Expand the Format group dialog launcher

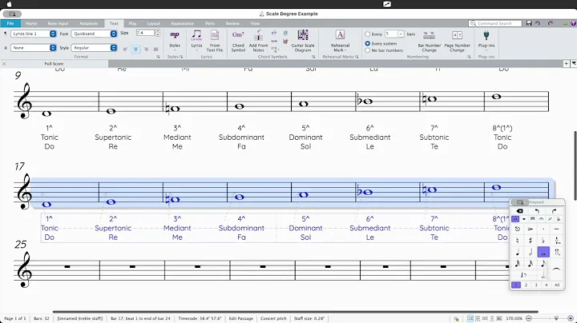[158, 57]
